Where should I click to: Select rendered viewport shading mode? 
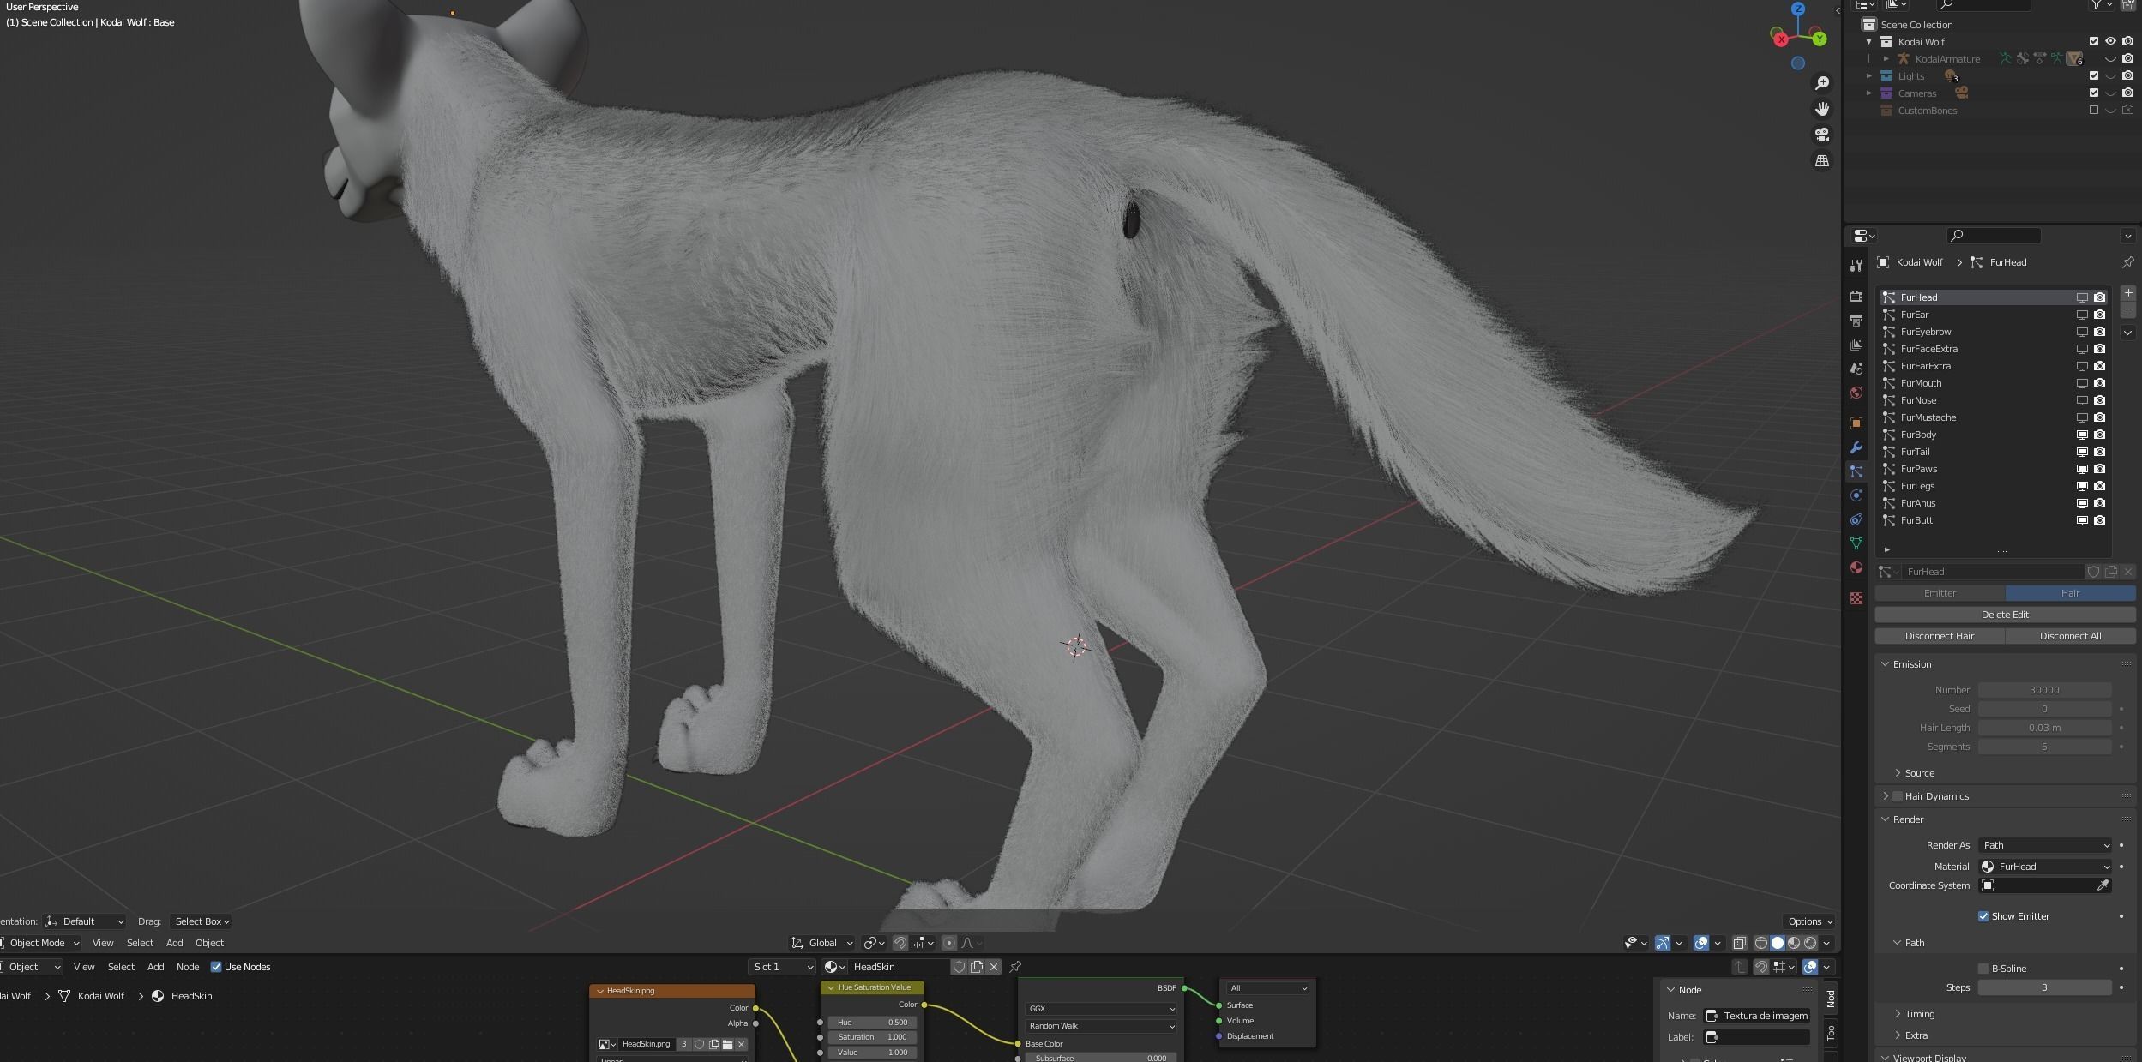[x=1810, y=943]
